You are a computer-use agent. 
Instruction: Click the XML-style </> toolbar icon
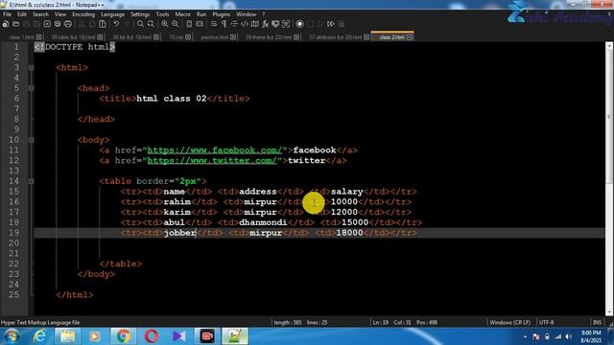pos(245,24)
